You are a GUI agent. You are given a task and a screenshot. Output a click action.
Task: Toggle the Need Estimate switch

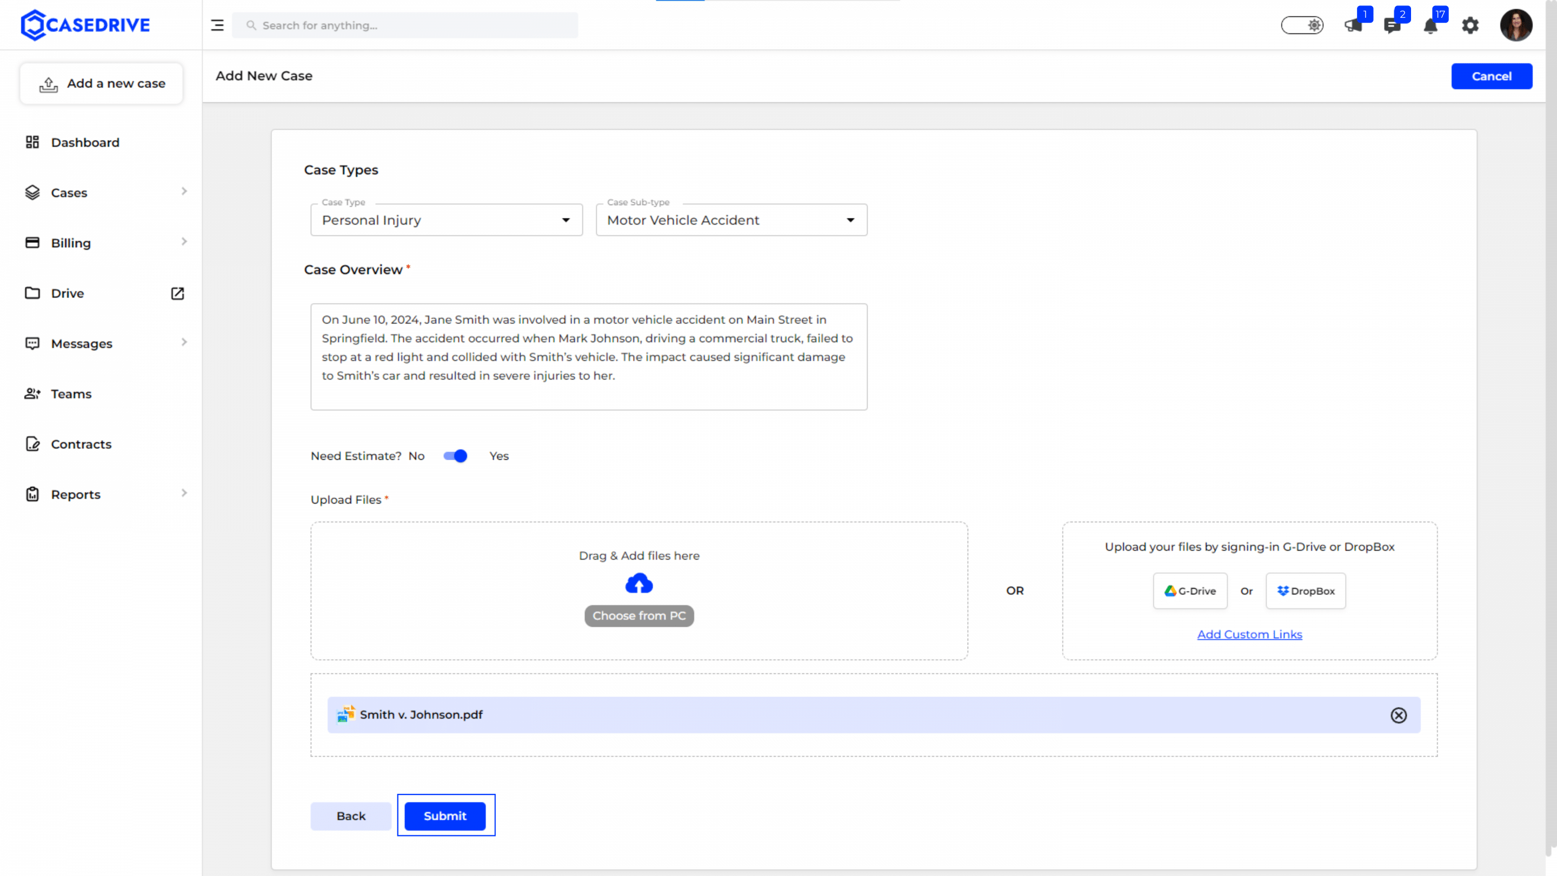point(455,456)
